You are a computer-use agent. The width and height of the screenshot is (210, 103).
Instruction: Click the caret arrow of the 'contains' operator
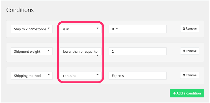[x=97, y=75]
